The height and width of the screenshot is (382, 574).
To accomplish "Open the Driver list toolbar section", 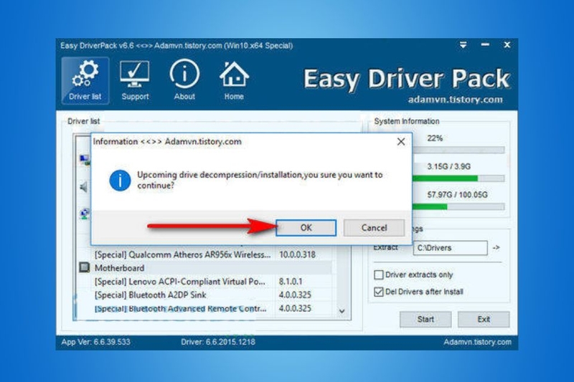I will pyautogui.click(x=85, y=80).
